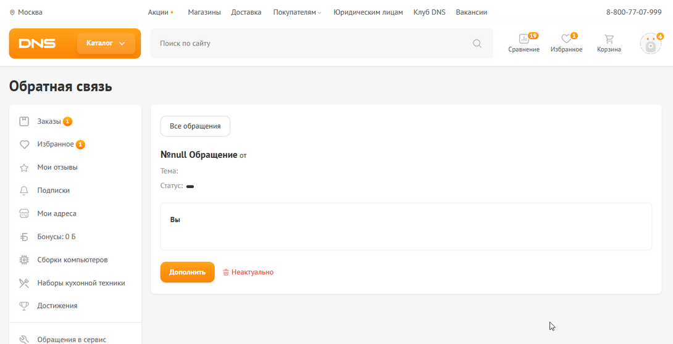This screenshot has width=673, height=344.
Task: Go to Клуб DNS
Action: click(x=428, y=12)
